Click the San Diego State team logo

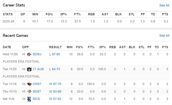pyautogui.click(x=29, y=54)
